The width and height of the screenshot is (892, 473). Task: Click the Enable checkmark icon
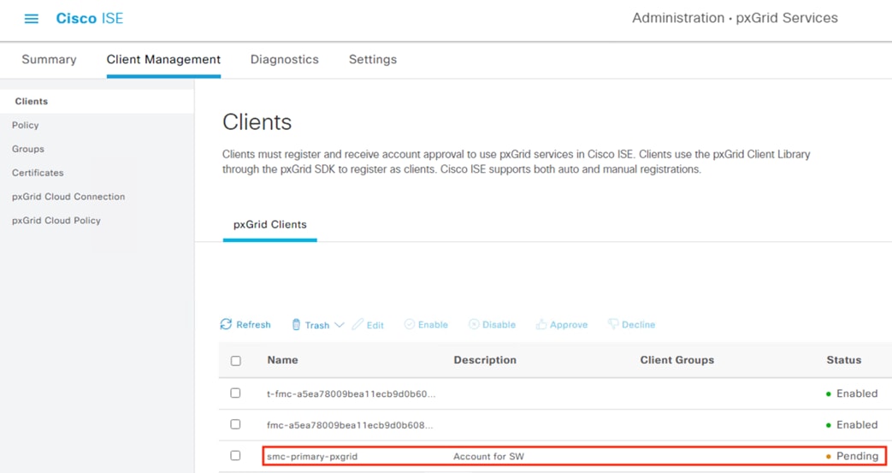(409, 324)
